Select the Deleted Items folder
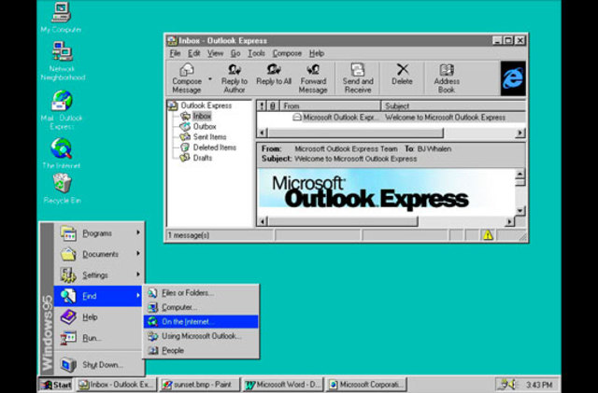Viewport: 598px width, 393px height. [x=208, y=147]
